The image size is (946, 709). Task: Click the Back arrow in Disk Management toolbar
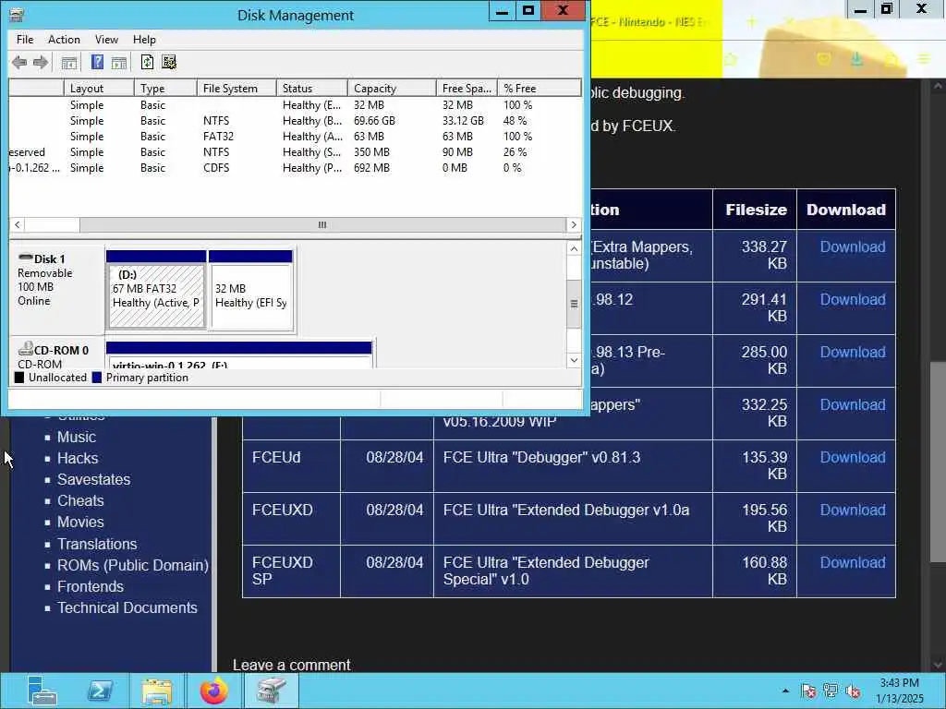tap(19, 62)
